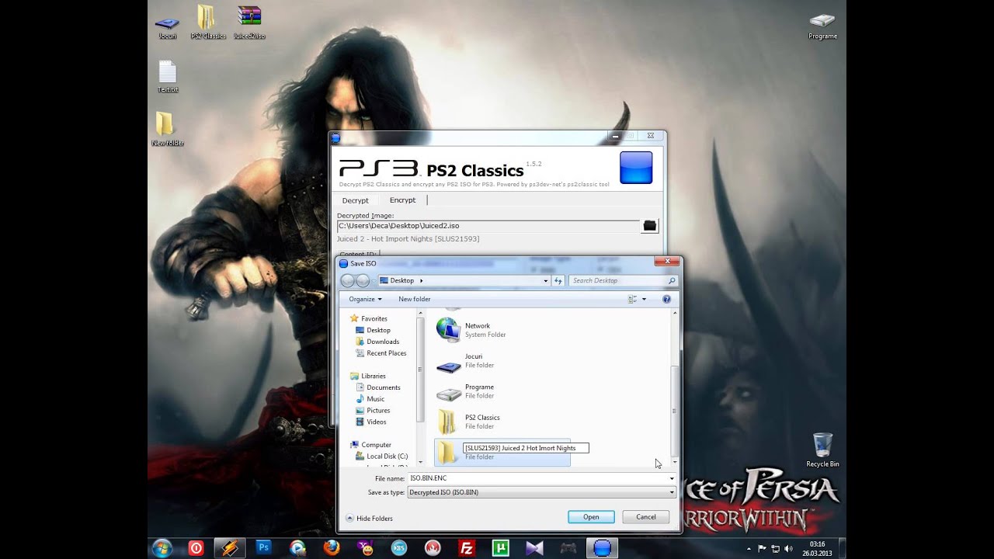Select the Text.txt file on desktop
The image size is (994, 559).
(168, 77)
